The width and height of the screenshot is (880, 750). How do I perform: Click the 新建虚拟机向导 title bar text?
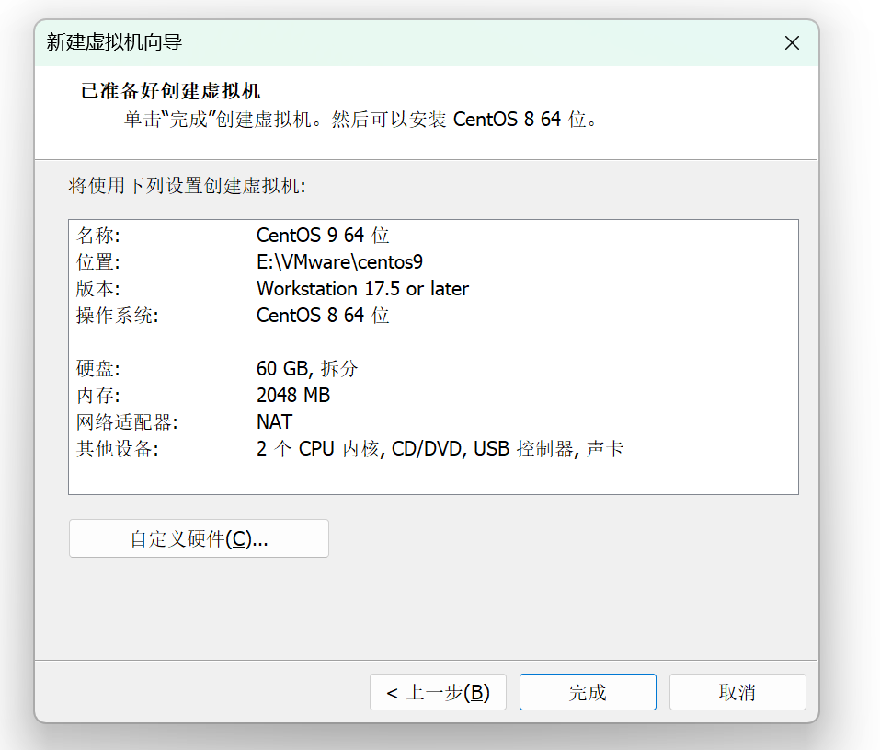(115, 42)
